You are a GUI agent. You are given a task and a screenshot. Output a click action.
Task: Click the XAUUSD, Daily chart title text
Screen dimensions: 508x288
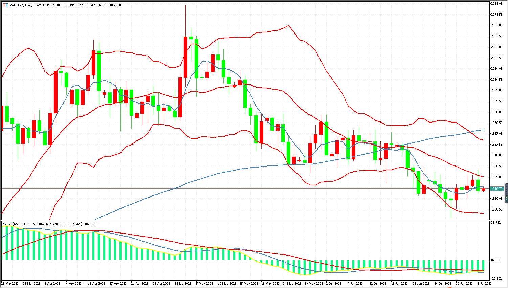[x=22, y=5]
